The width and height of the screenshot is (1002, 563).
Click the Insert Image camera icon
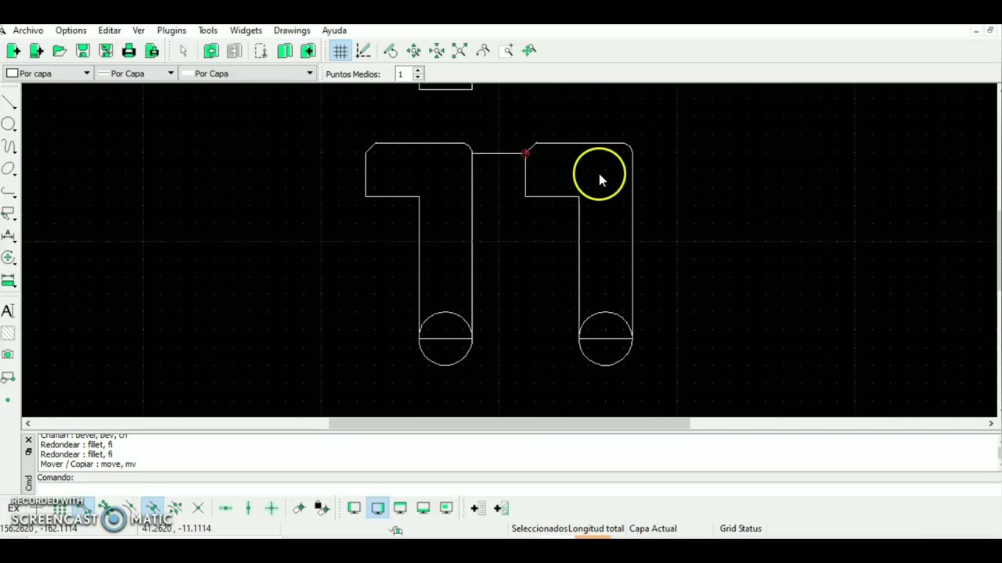[x=8, y=355]
